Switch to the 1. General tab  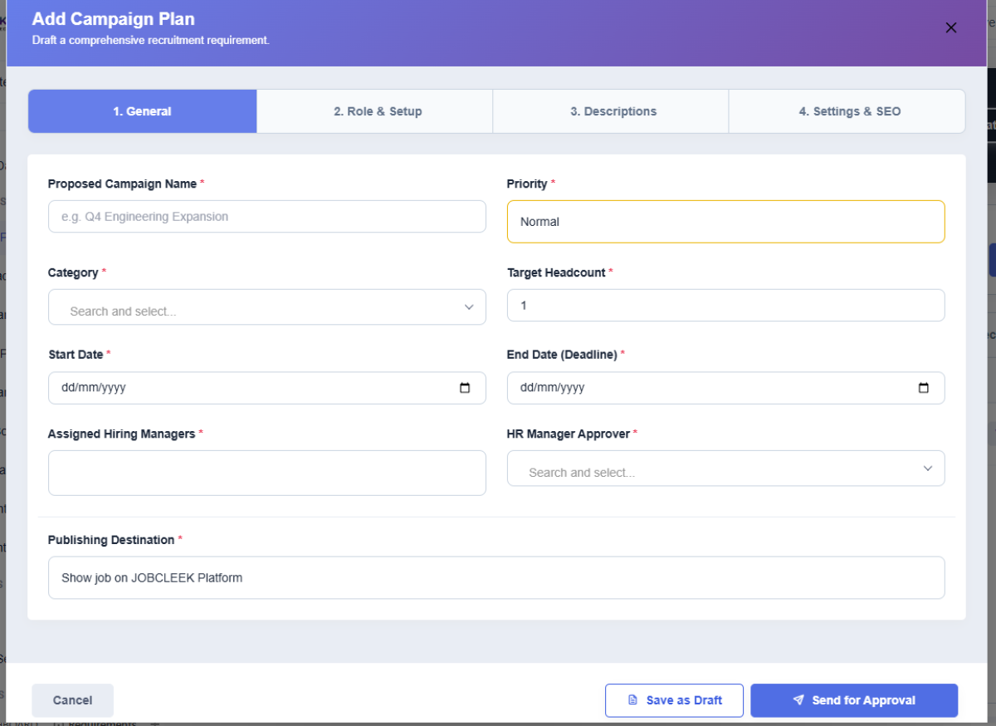(143, 111)
